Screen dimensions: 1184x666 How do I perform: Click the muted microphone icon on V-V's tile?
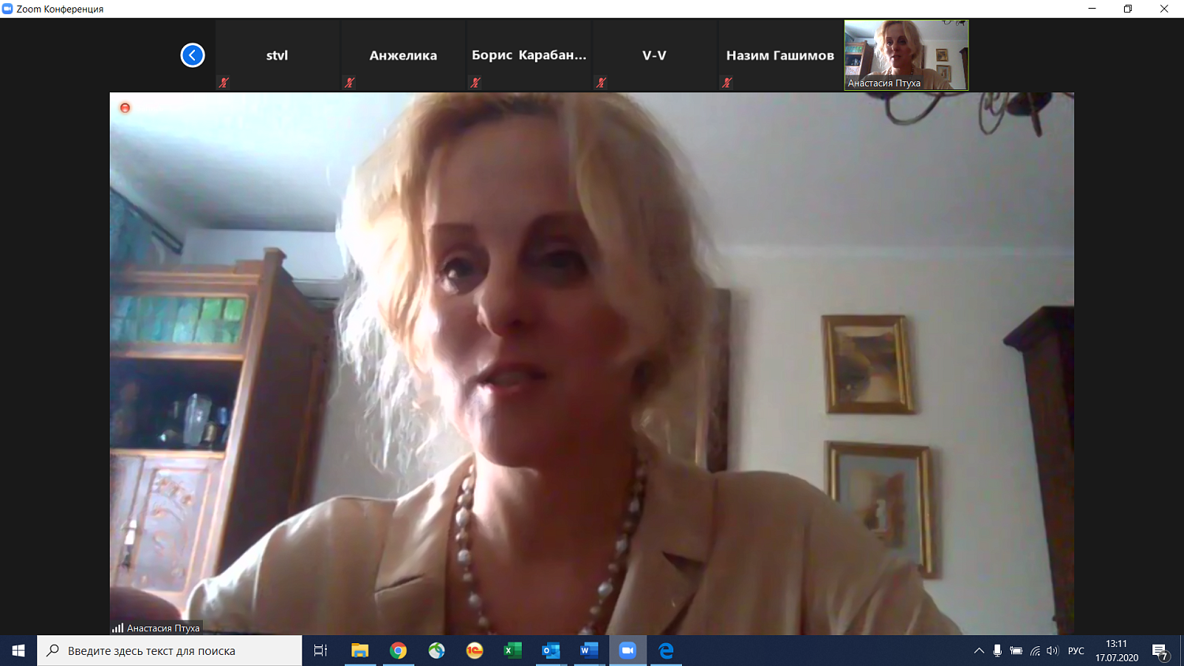[601, 82]
